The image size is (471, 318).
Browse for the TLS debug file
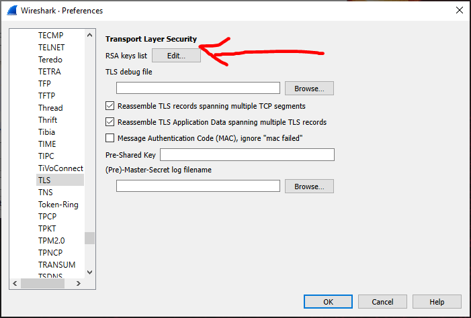309,88
